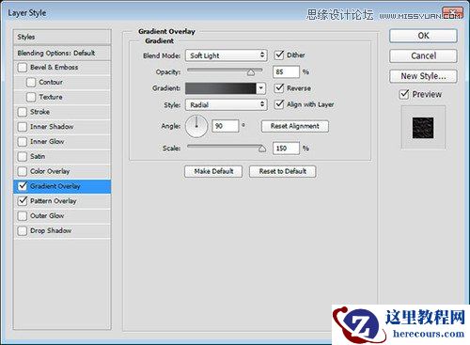Focus the Angle value field
The width and height of the screenshot is (470, 345).
click(x=226, y=126)
